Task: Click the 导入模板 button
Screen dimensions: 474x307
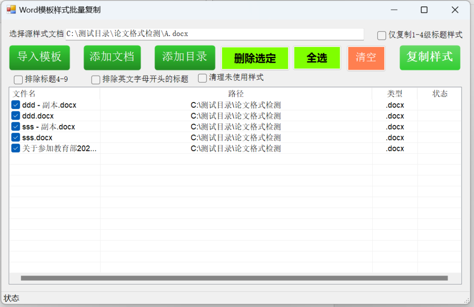Action: point(39,58)
